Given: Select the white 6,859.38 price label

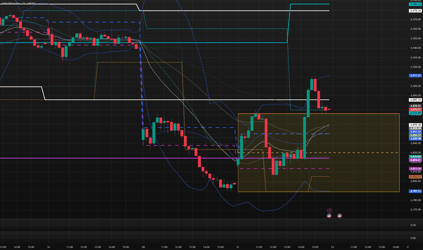Looking at the screenshot, I should [415, 125].
